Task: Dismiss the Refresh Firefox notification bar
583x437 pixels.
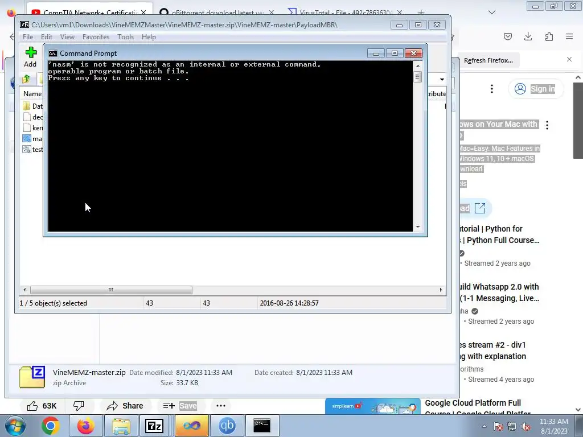Action: (x=569, y=59)
